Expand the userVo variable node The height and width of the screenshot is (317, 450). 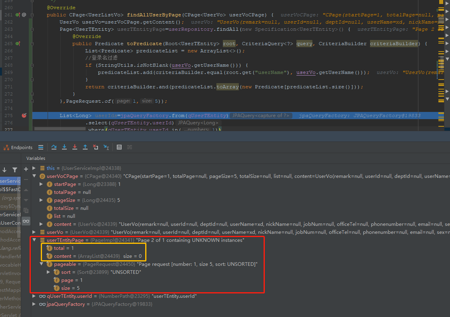coord(34,232)
